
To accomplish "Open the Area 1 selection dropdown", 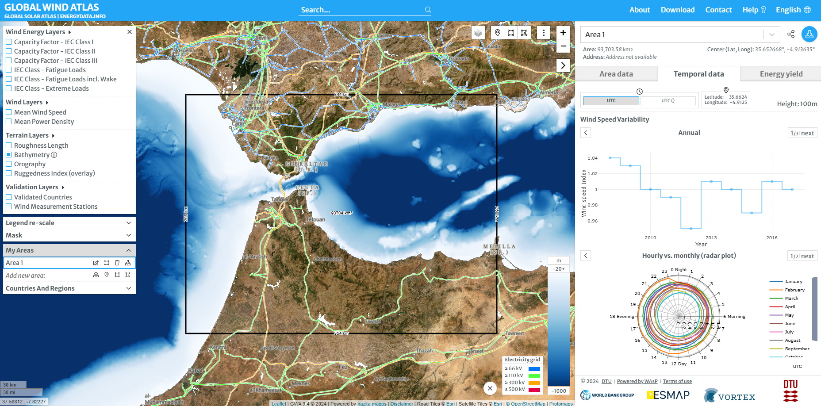I will coord(771,34).
